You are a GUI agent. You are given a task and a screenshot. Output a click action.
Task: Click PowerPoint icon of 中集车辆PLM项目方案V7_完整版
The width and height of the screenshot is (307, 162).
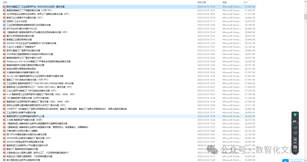click(5, 131)
